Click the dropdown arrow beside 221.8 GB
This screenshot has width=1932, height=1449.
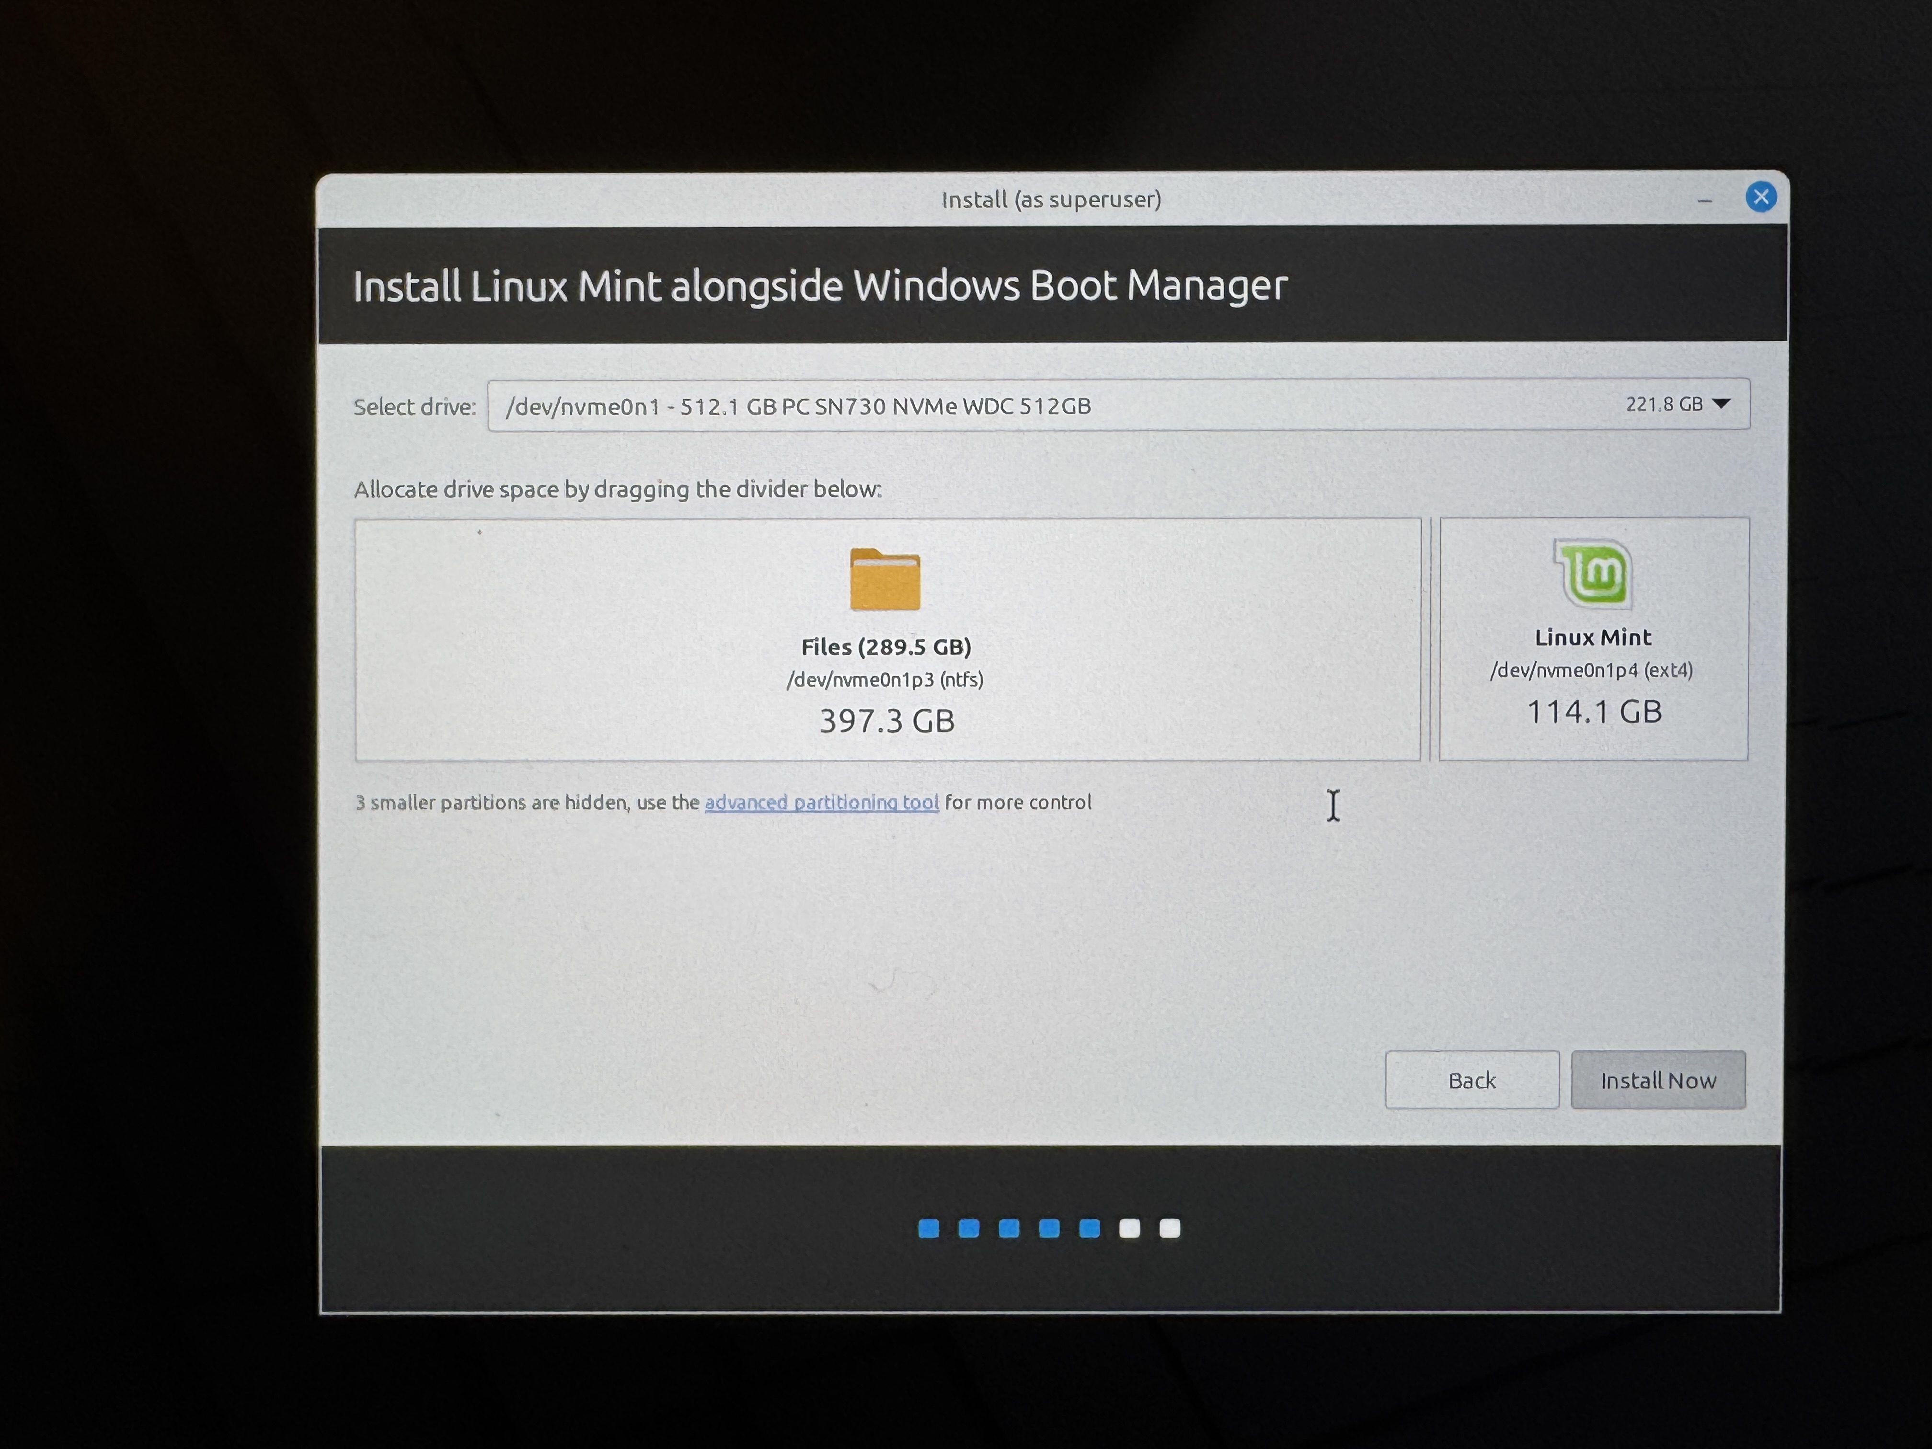[1722, 404]
